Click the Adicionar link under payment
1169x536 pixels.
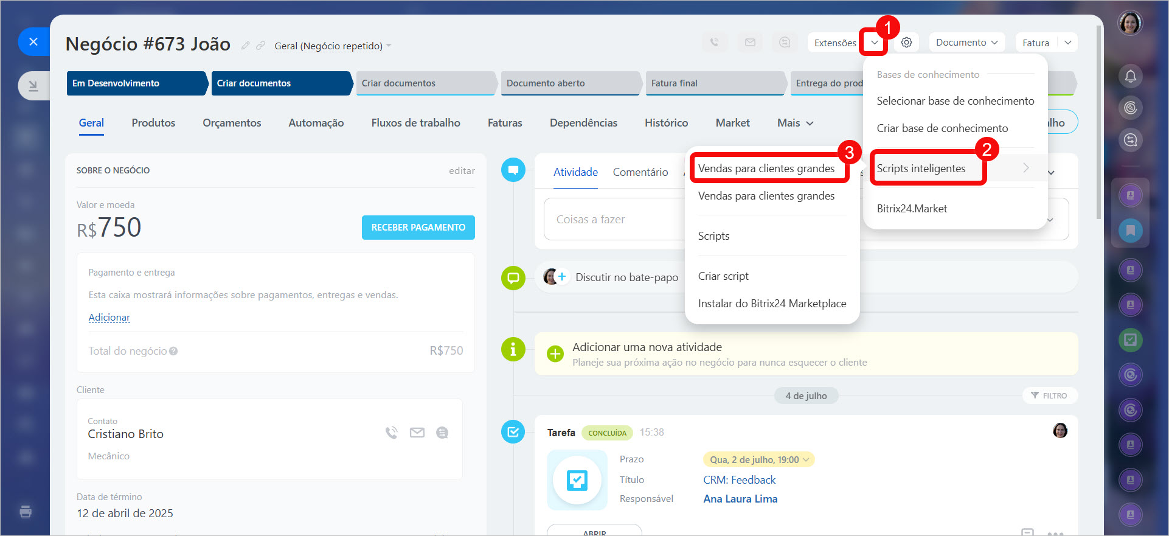[109, 318]
